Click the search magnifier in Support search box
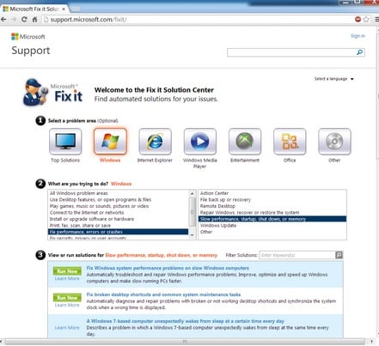The width and height of the screenshot is (379, 346). click(359, 52)
